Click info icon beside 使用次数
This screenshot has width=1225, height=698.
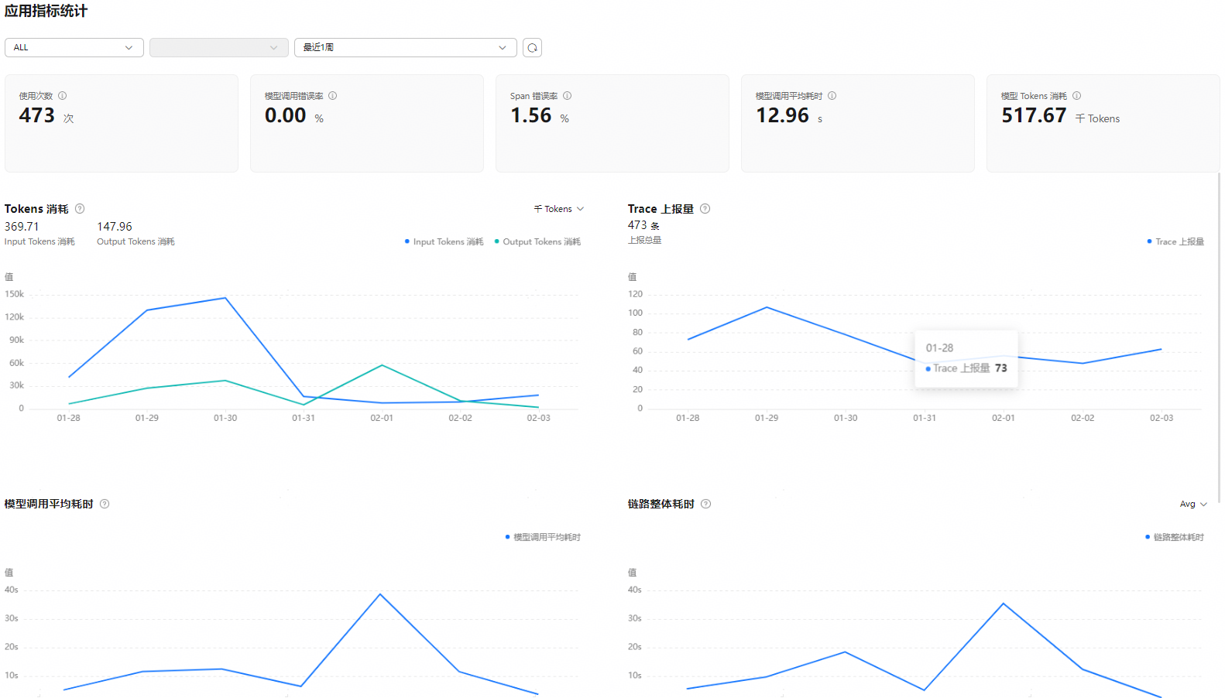click(63, 96)
